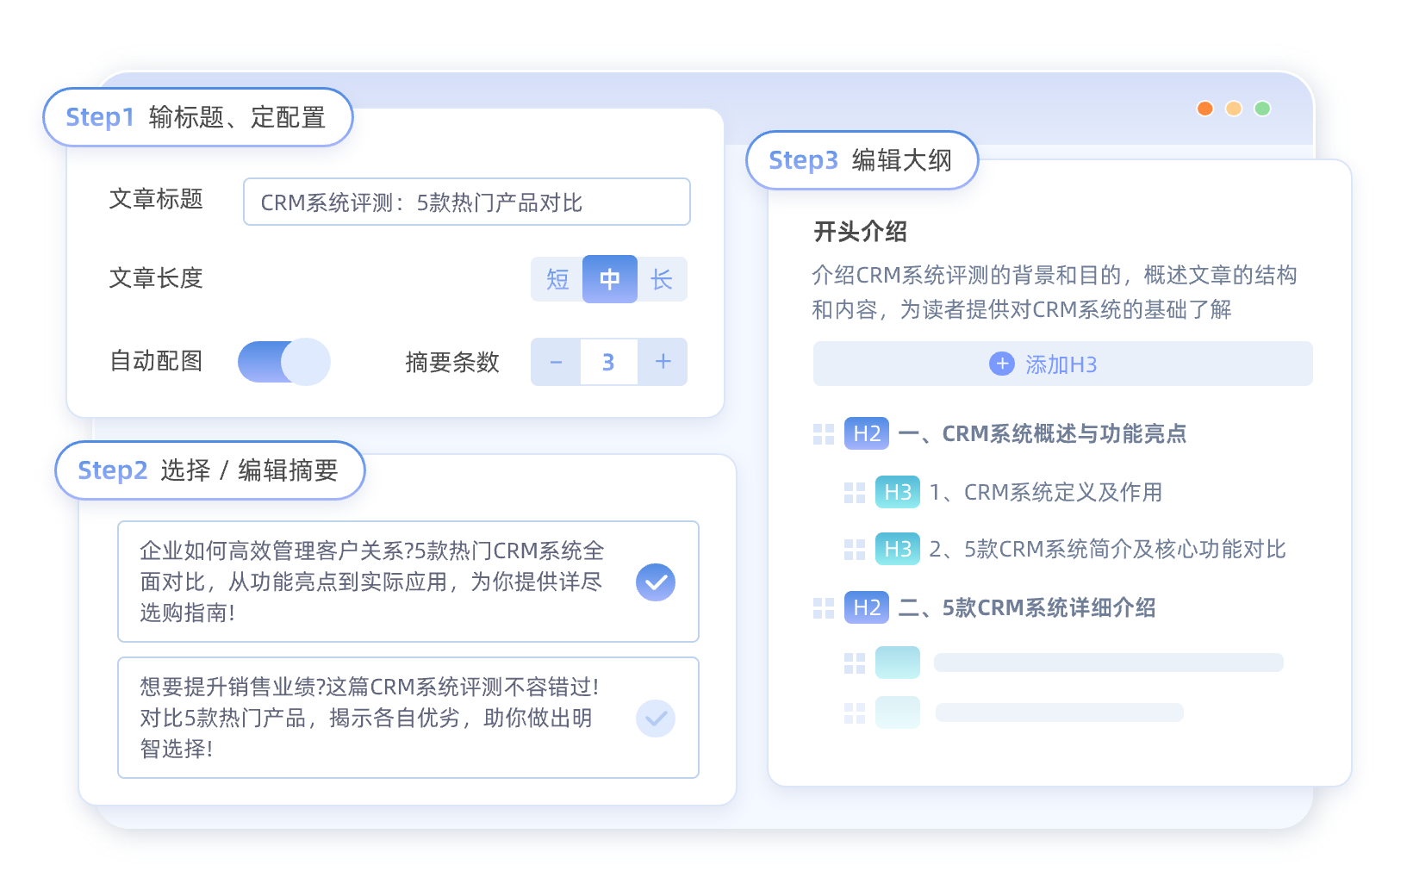Viewport: 1413px width, 896px height.
Task: Click the yellow window control dot
Action: pyautogui.click(x=1234, y=109)
